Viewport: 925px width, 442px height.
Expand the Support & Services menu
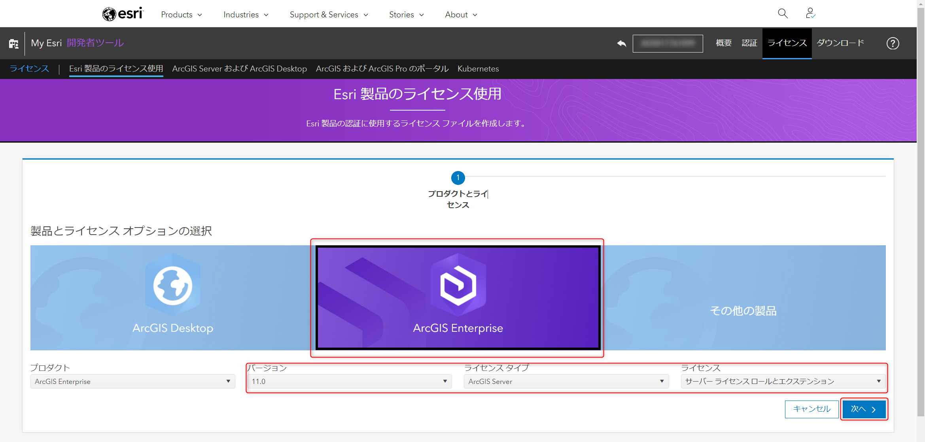[329, 15]
